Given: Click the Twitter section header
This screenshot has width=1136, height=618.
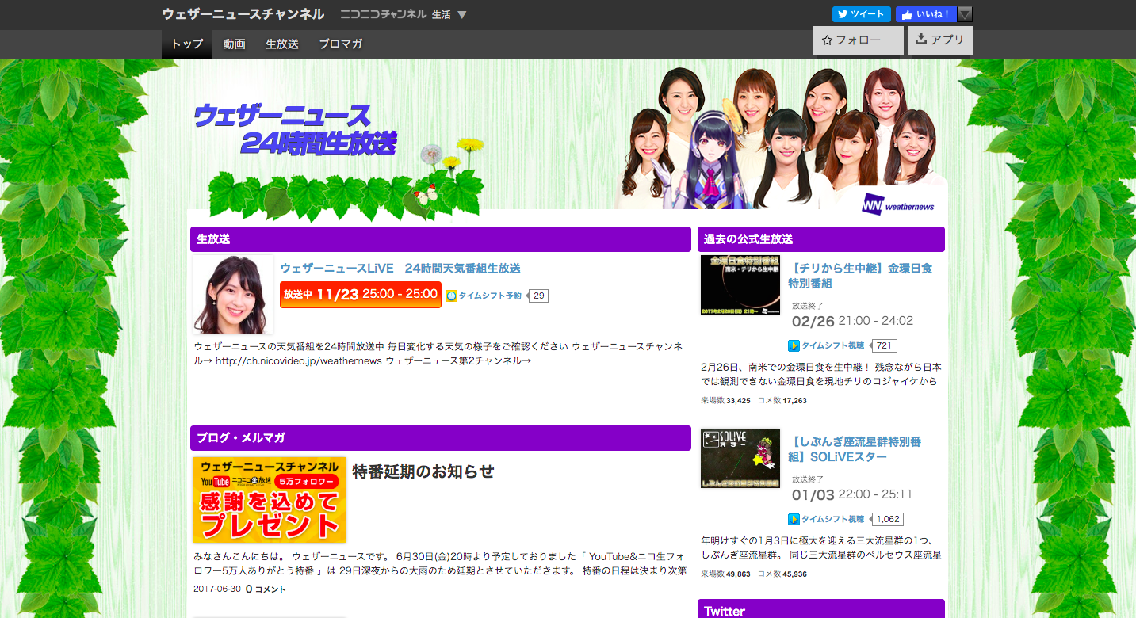Looking at the screenshot, I should tap(821, 608).
